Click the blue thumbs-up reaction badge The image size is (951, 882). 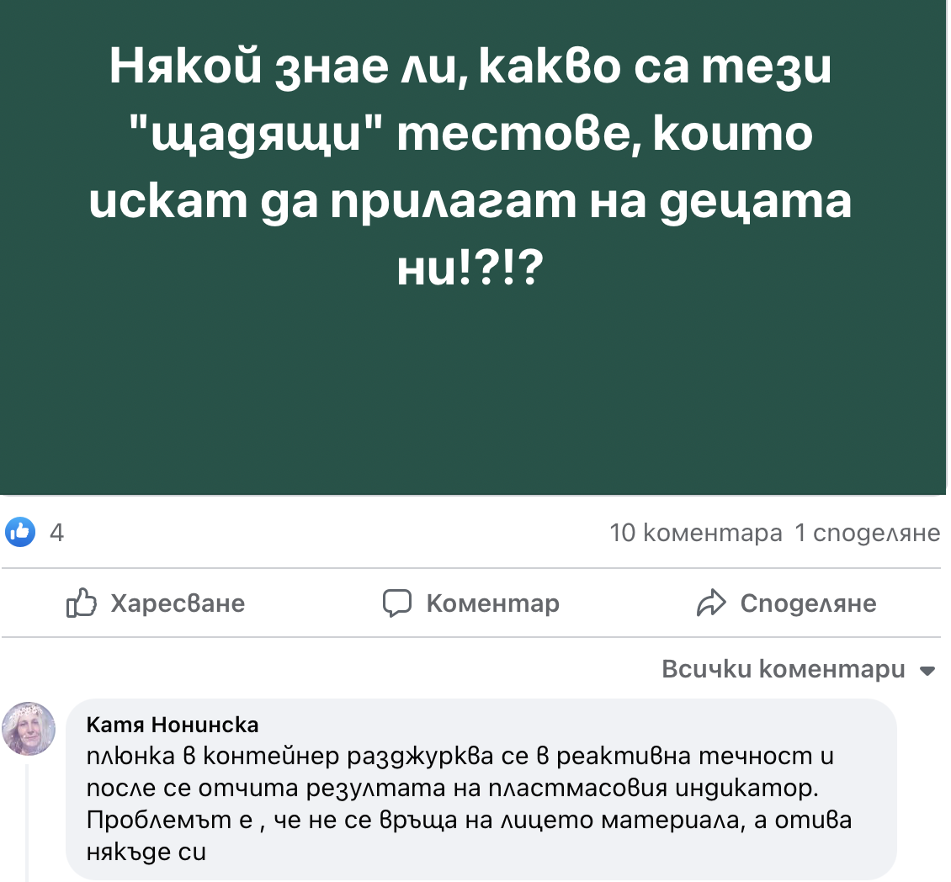pos(21,532)
